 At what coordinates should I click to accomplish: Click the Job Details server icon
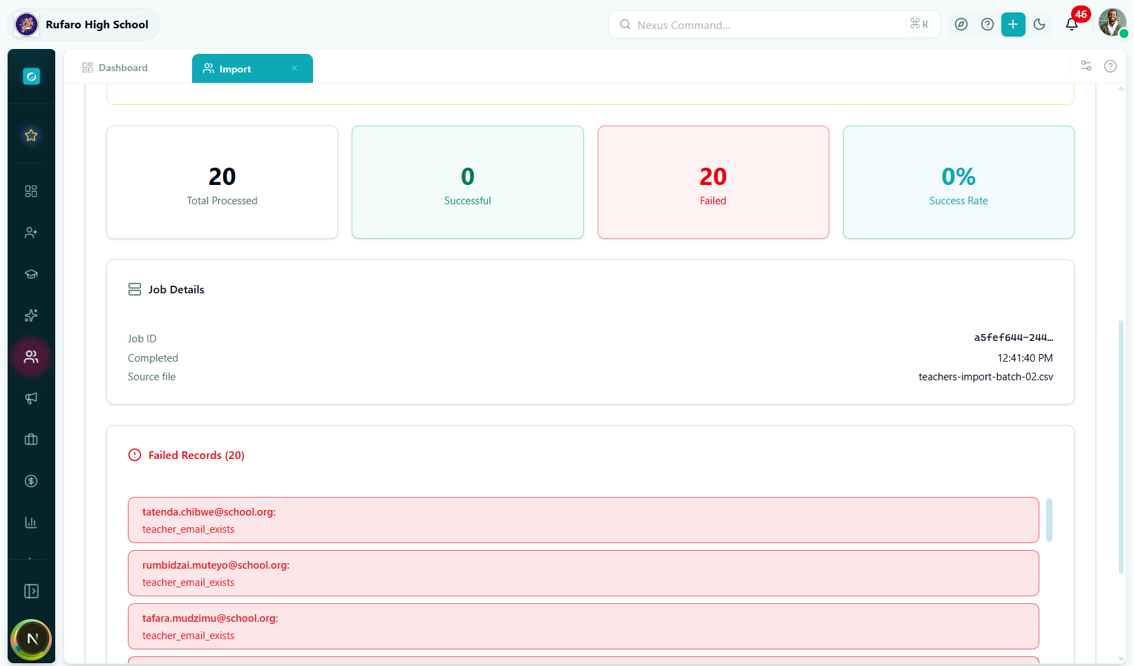point(135,289)
